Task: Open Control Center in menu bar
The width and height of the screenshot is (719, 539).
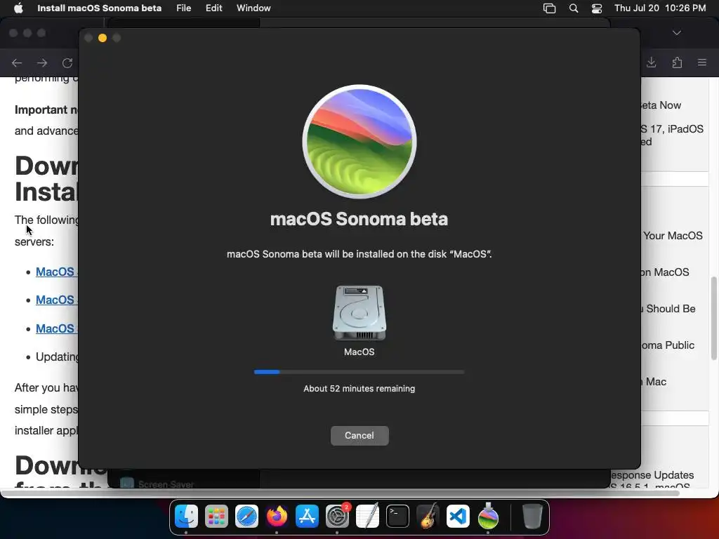Action: [x=597, y=8]
